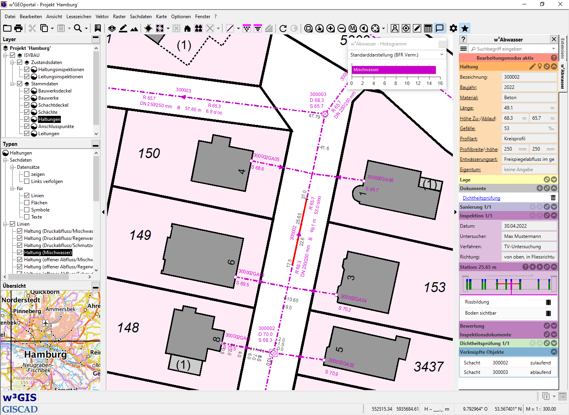The width and height of the screenshot is (569, 415).
Task: Click the Material field label link
Action: click(x=469, y=98)
